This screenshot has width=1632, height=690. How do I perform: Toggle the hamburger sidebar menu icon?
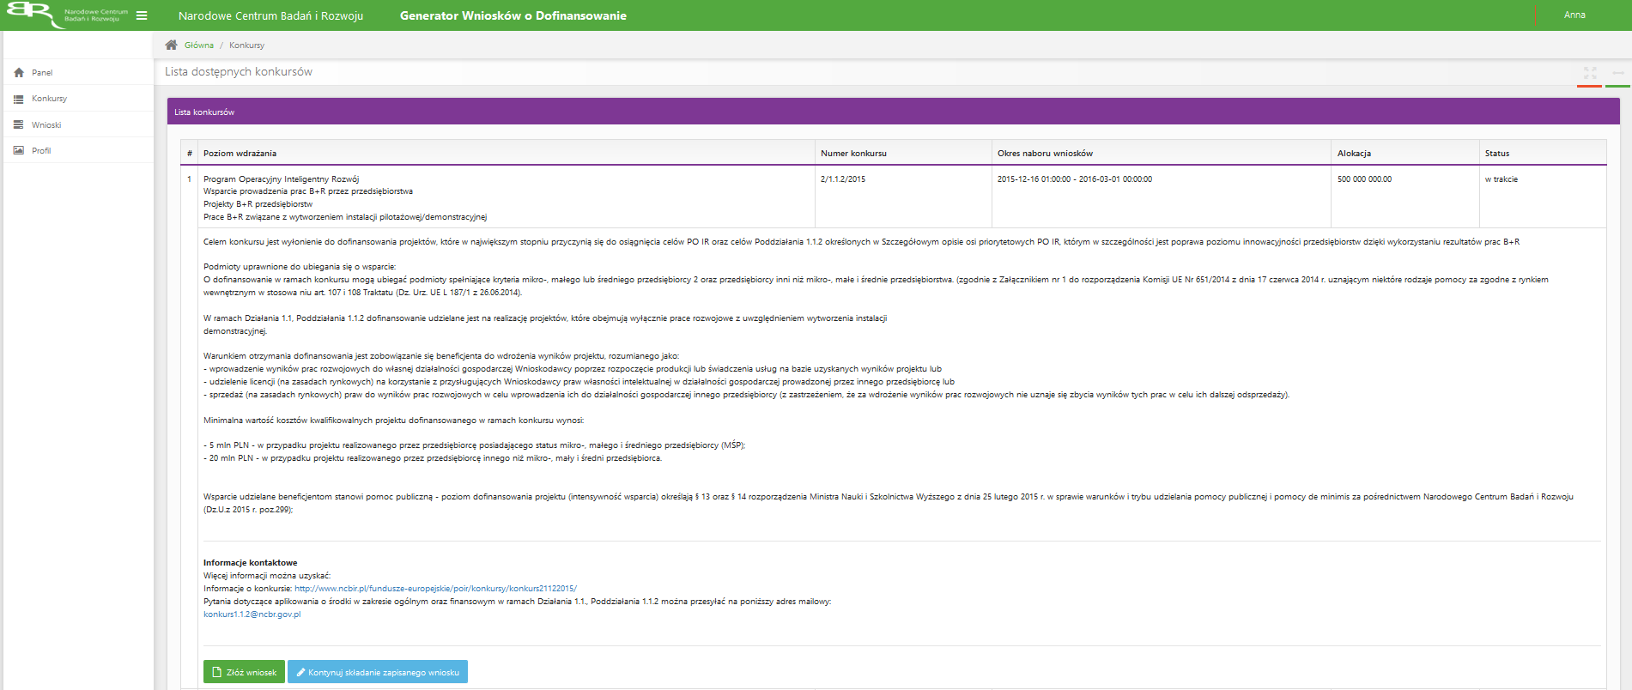pyautogui.click(x=142, y=15)
